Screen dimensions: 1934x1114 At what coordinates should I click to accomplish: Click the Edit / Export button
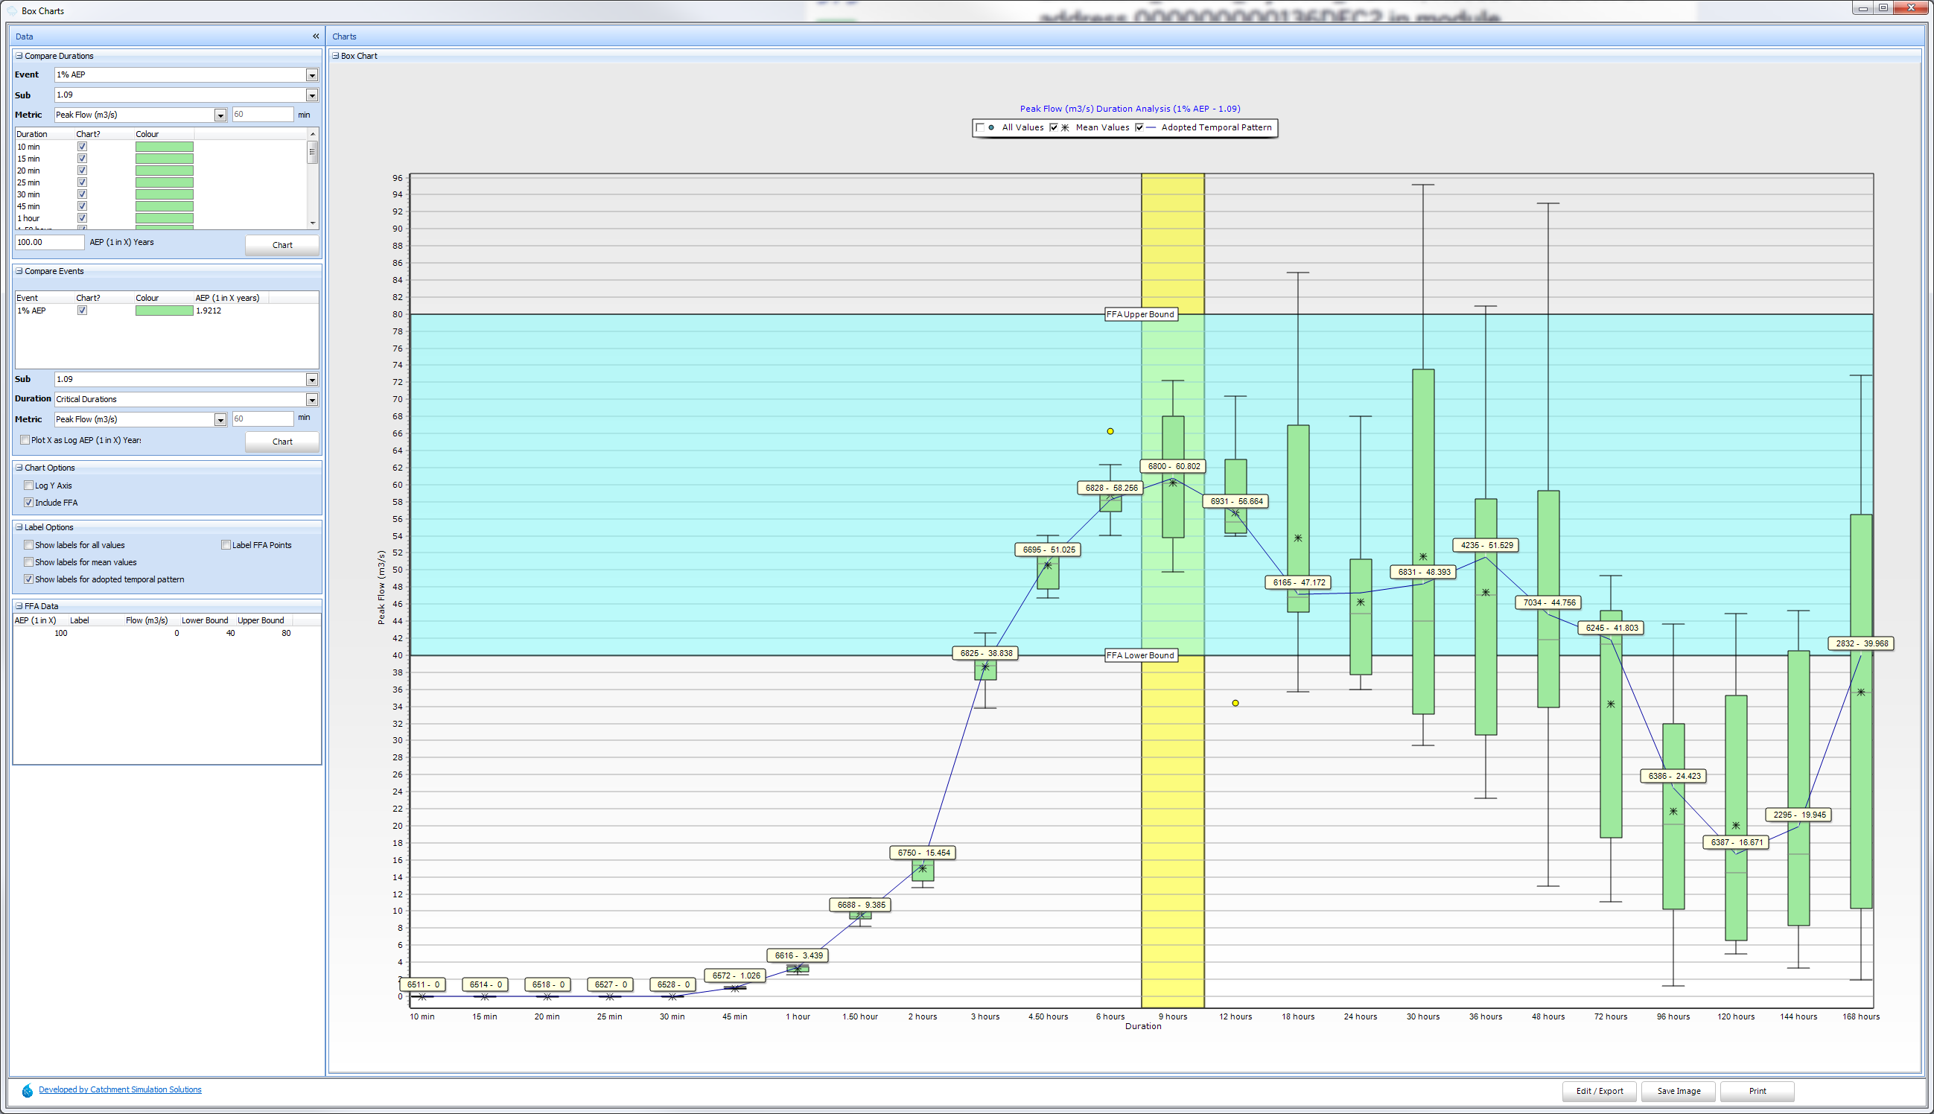1599,1091
